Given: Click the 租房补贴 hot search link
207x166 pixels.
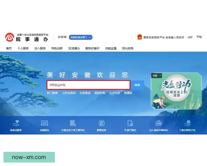Looking at the screenshot, I should 100,93.
